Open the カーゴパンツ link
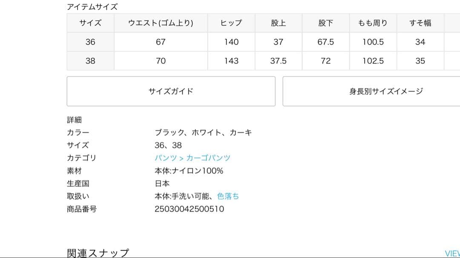This screenshot has width=460, height=258. pos(209,158)
